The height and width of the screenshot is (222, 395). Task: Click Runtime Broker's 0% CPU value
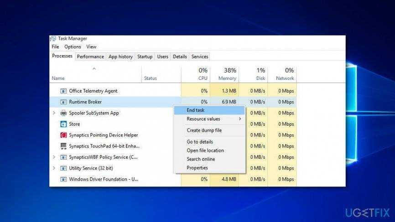[x=204, y=102]
